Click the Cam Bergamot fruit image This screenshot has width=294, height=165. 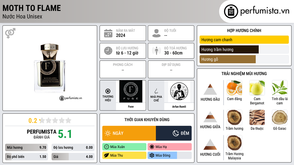(x=257, y=88)
